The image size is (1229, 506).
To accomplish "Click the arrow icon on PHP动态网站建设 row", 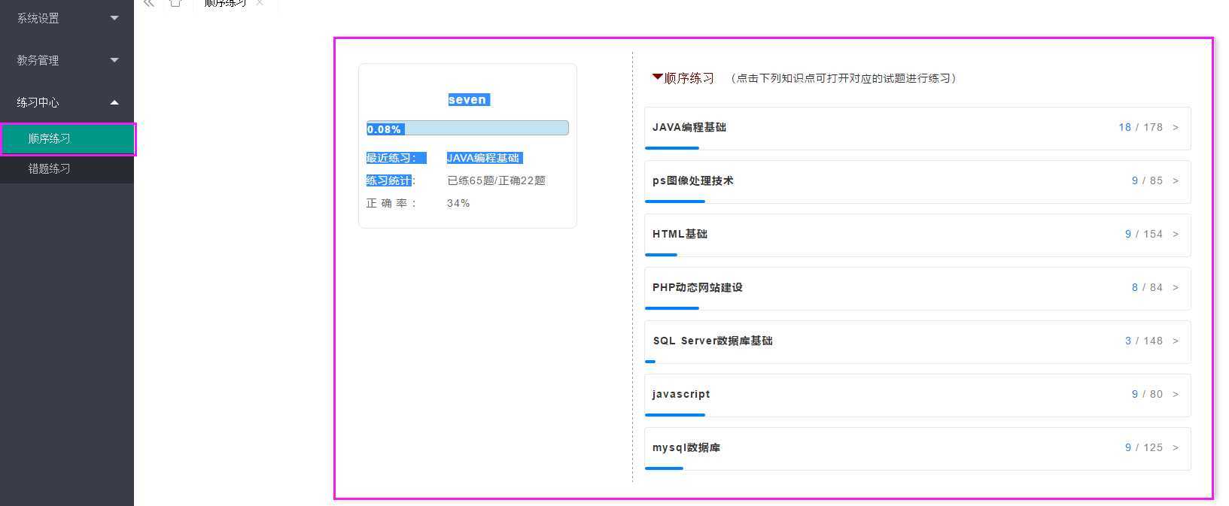I will click(1176, 288).
